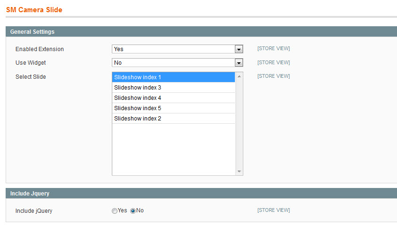Click STORE VIEW beside Include jQuery
This screenshot has width=397, height=225.
pos(274,210)
